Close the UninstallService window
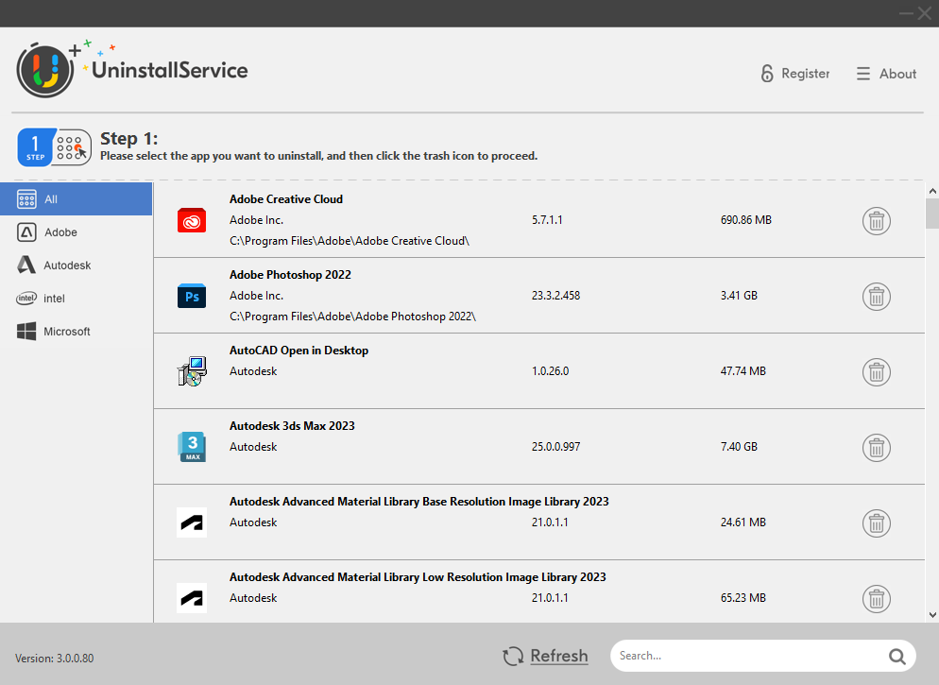This screenshot has height=685, width=939. [x=925, y=13]
